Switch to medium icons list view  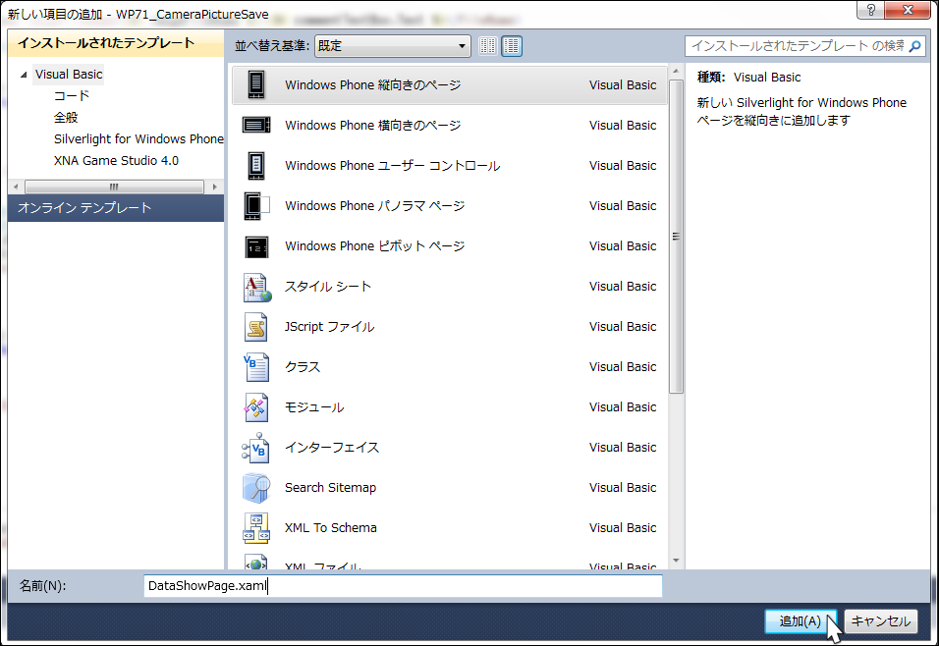point(512,45)
